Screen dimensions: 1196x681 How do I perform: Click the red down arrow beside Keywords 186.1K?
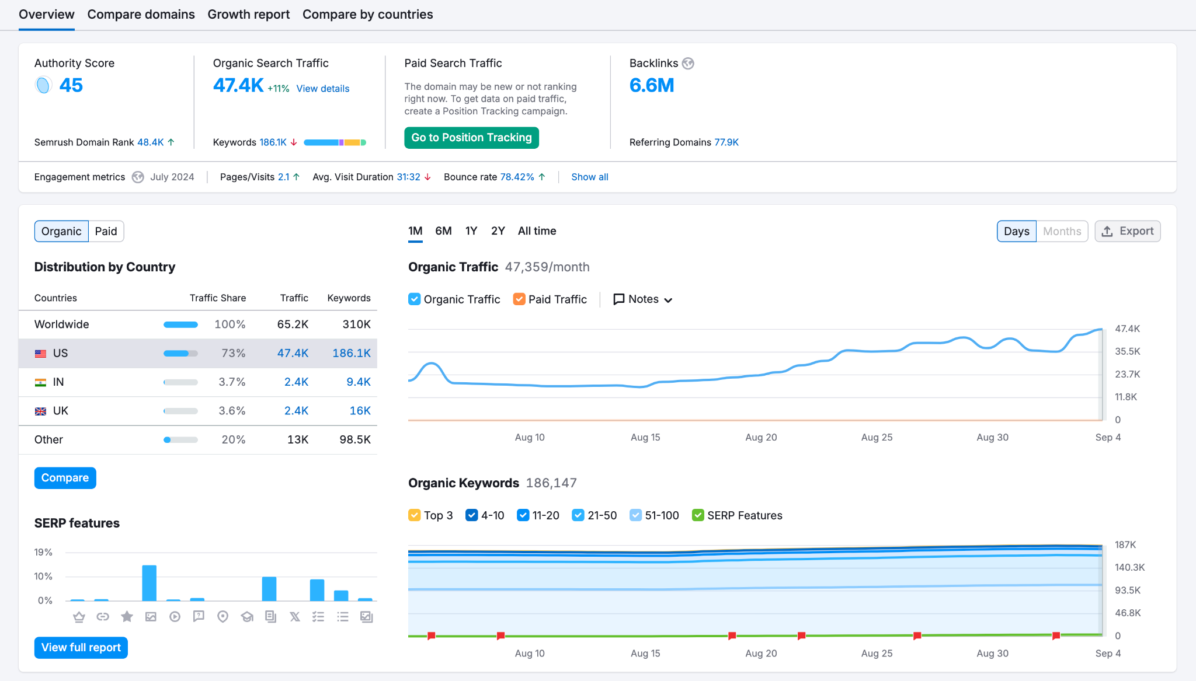pyautogui.click(x=294, y=142)
